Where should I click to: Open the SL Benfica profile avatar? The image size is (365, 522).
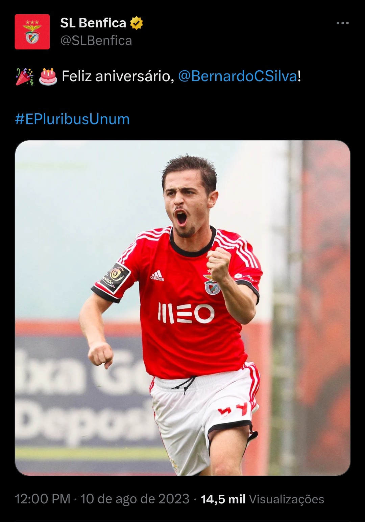click(32, 32)
